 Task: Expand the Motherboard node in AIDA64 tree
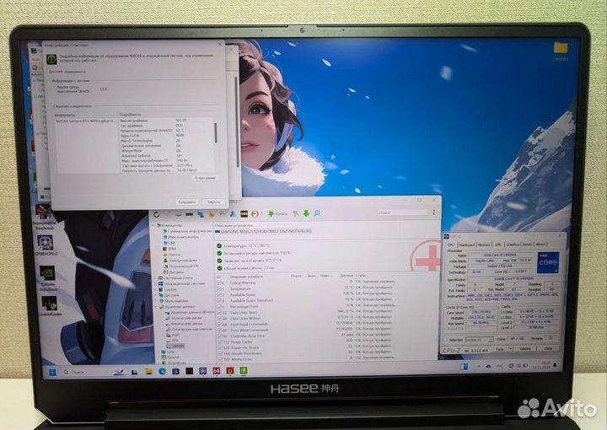tap(157, 278)
